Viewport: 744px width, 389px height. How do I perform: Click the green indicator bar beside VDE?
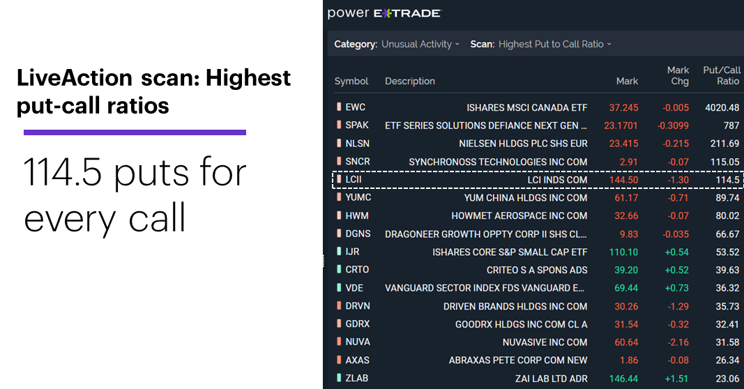[339, 287]
